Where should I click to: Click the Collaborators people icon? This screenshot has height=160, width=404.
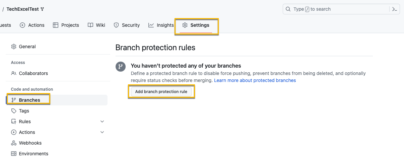tap(14, 73)
